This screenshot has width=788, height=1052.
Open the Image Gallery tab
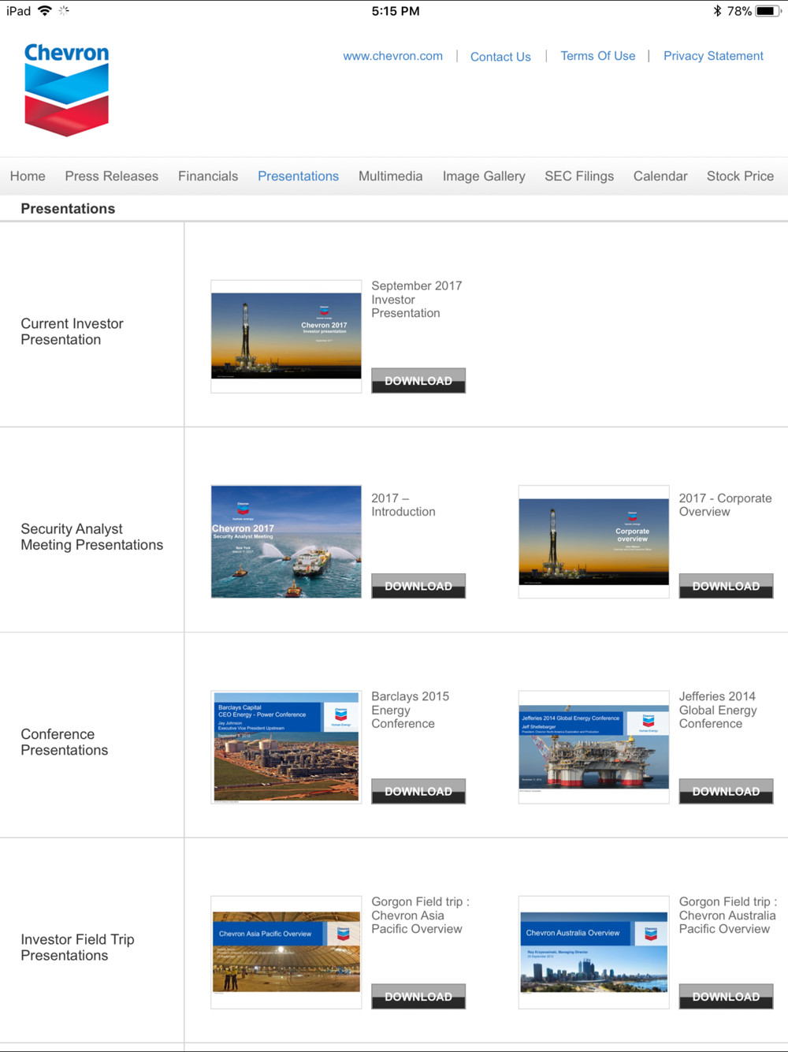(483, 176)
